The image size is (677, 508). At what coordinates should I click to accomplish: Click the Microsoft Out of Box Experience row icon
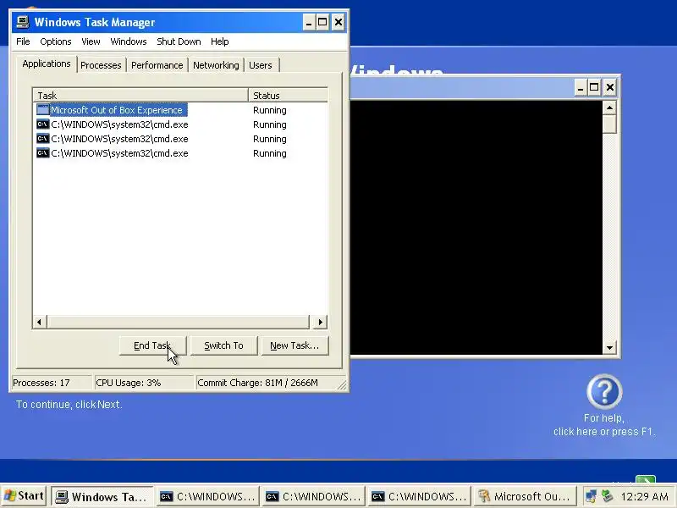[x=43, y=110]
